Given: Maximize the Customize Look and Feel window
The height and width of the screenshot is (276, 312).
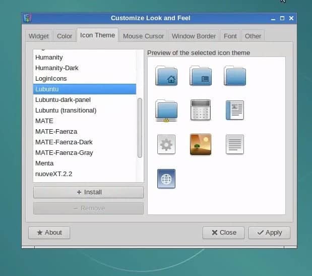Looking at the screenshot, I should [282, 18].
